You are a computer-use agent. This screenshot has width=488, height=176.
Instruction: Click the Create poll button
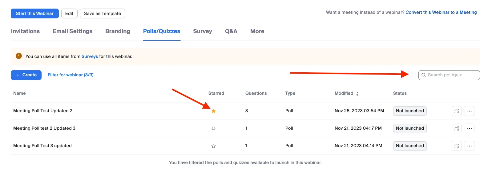(26, 75)
